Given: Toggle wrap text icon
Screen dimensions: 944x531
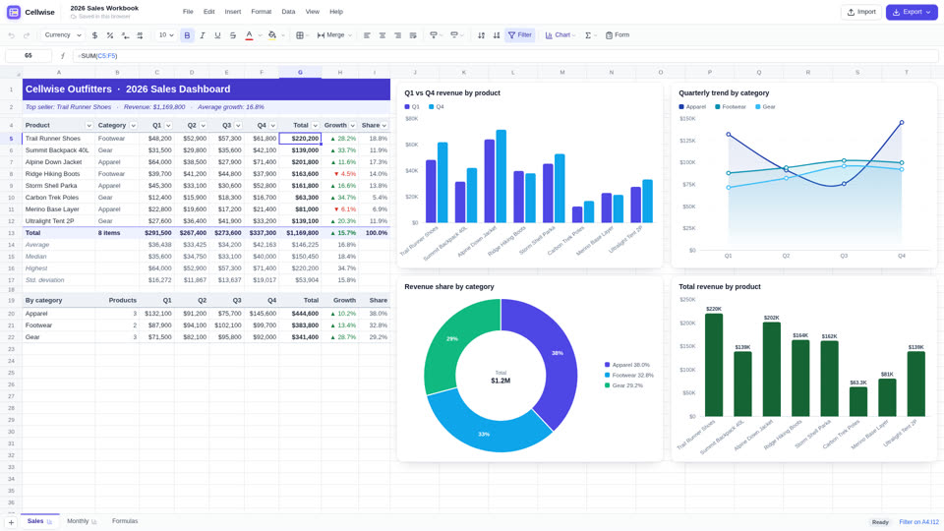Looking at the screenshot, I should 413,35.
